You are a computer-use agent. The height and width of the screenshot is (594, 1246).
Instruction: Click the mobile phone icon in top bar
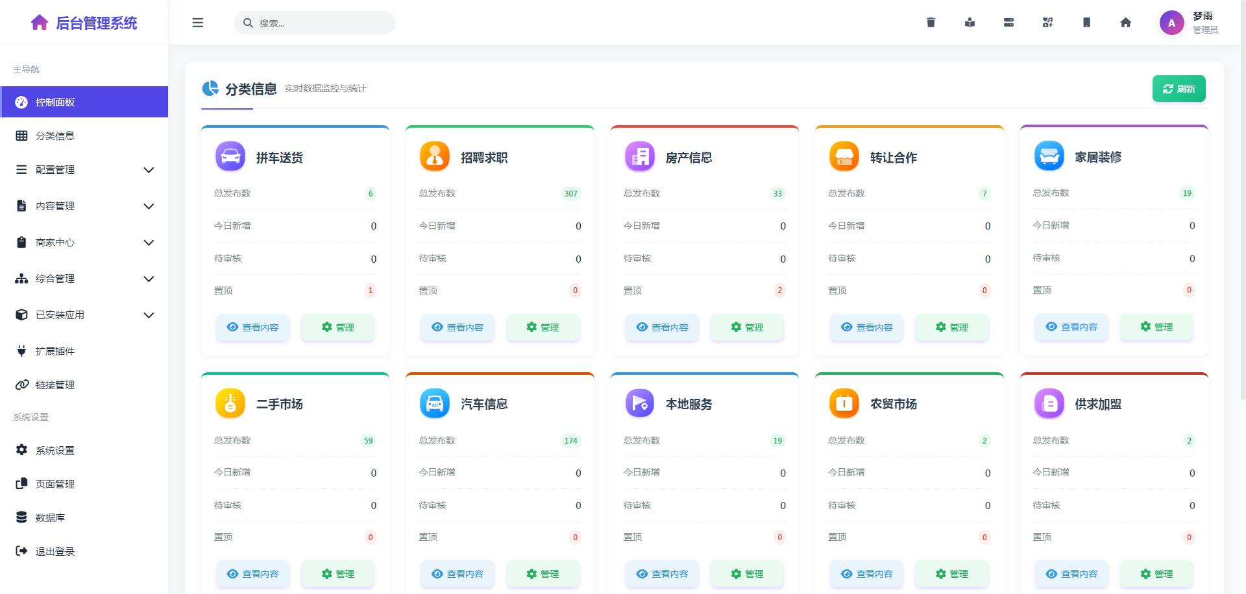click(1086, 23)
